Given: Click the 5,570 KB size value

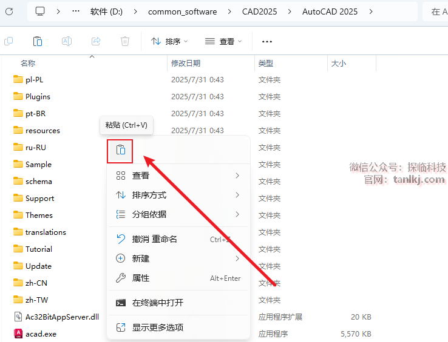Looking at the screenshot, I should 356,334.
